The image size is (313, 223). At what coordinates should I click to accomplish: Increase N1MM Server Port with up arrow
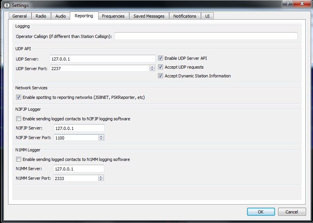101,177
